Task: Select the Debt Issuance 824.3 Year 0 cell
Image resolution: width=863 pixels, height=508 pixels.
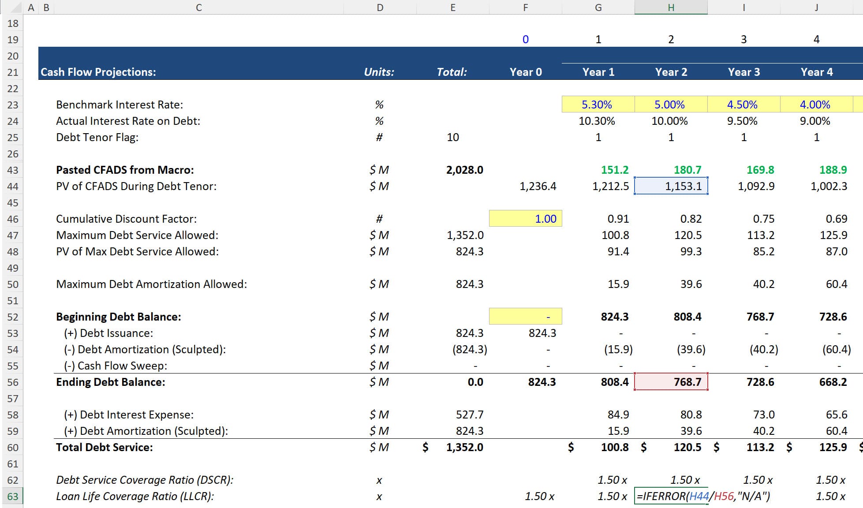Action: click(x=526, y=333)
